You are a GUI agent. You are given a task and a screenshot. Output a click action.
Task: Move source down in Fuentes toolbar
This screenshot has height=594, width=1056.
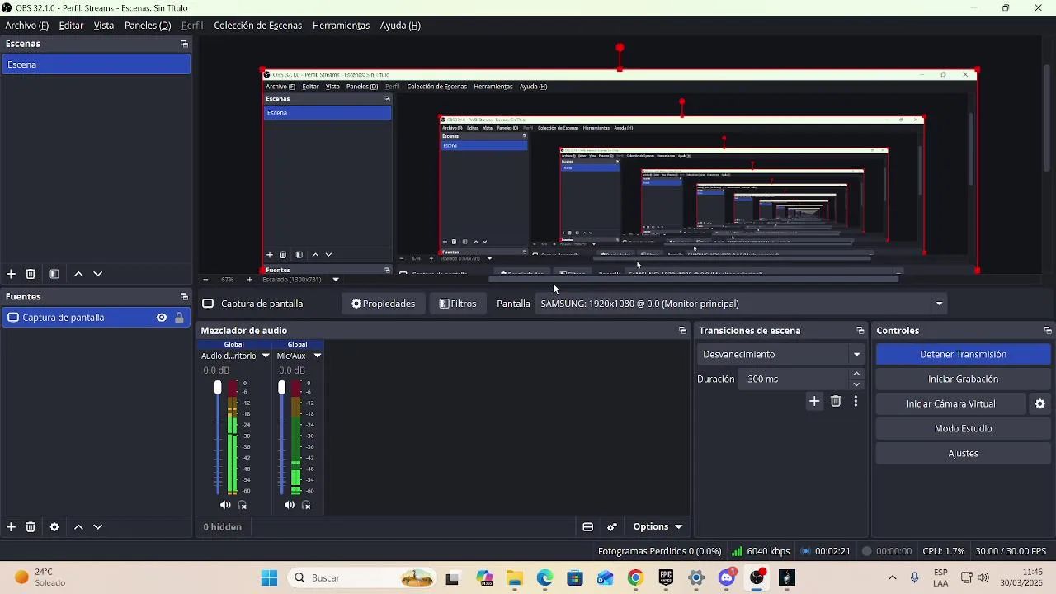coord(97,527)
